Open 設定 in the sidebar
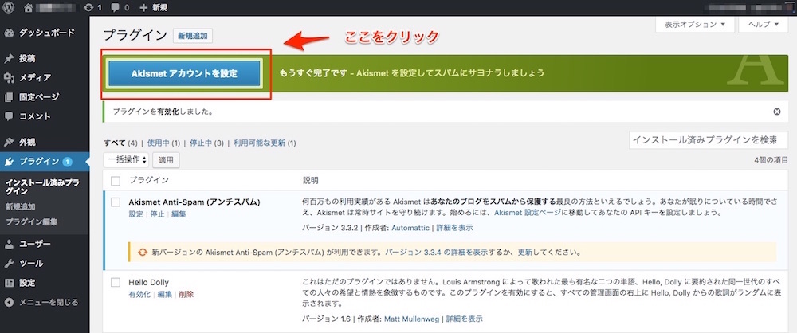 (x=44, y=283)
